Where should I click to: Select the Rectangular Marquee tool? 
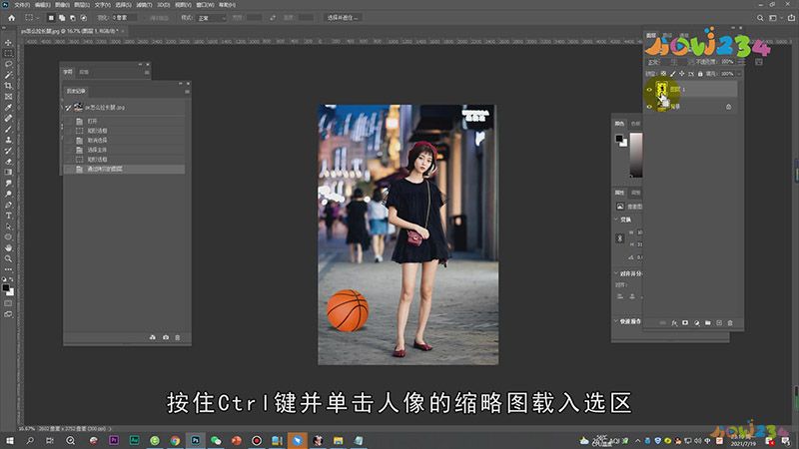(8, 53)
